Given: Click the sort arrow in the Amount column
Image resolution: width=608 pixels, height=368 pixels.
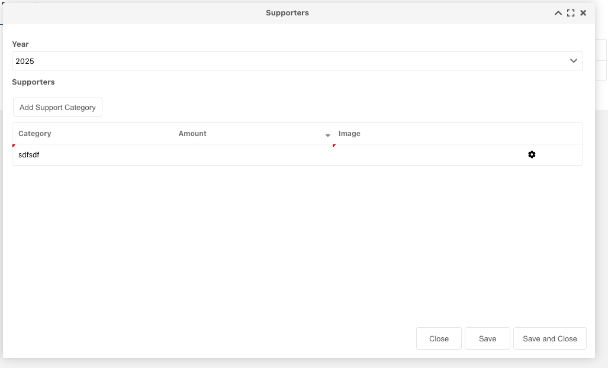Looking at the screenshot, I should click(328, 135).
